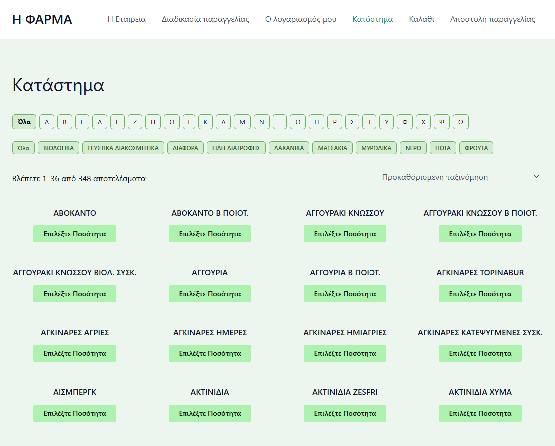Navigate to Αποστολή παραγγελίας

(x=492, y=19)
